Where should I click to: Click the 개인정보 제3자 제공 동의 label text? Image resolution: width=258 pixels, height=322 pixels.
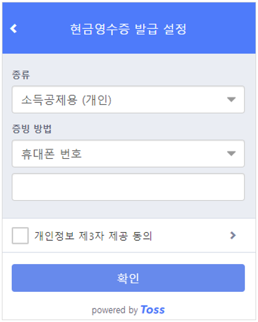pyautogui.click(x=93, y=236)
